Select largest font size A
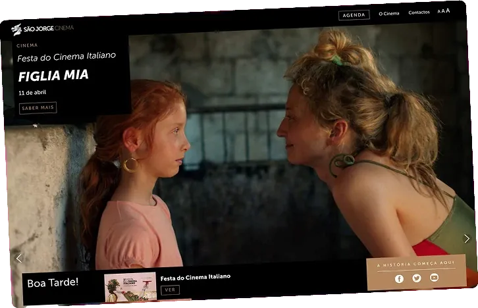This screenshot has width=478, height=308. pos(448,11)
